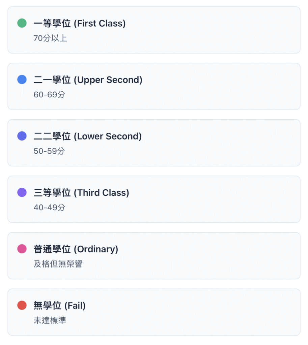Image resolution: width=308 pixels, height=345 pixels.
Task: Click the 60-69分 score range text
Action: (49, 95)
